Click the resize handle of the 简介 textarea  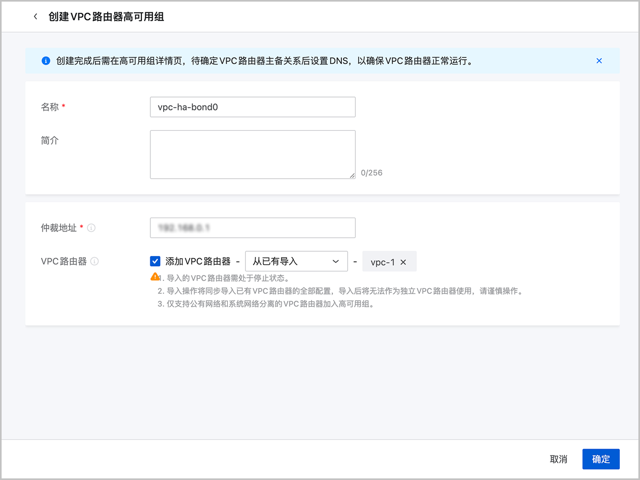coord(352,175)
